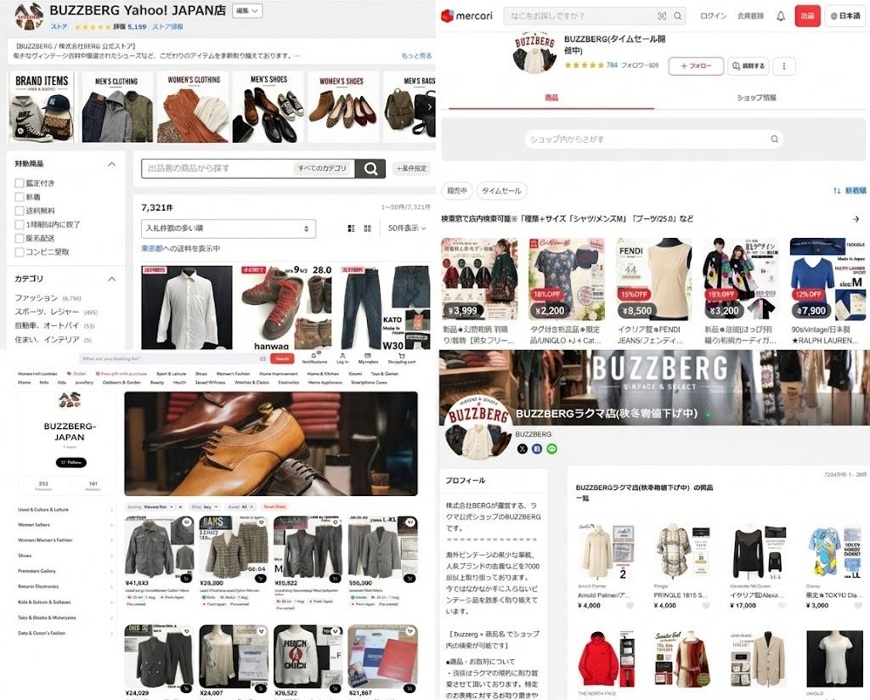Open the WOMEN'S SHOES category banner
The width and height of the screenshot is (870, 700).
[x=342, y=107]
